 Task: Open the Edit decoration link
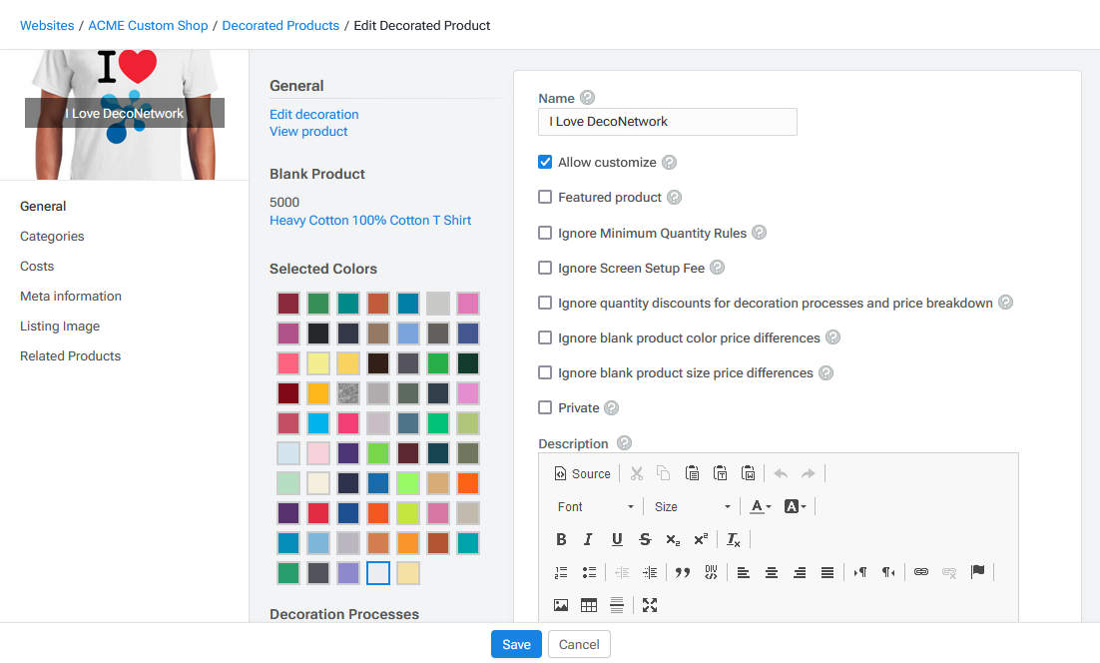tap(313, 115)
